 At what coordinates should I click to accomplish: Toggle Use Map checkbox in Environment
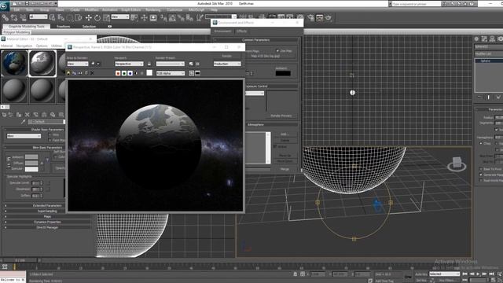[277, 50]
